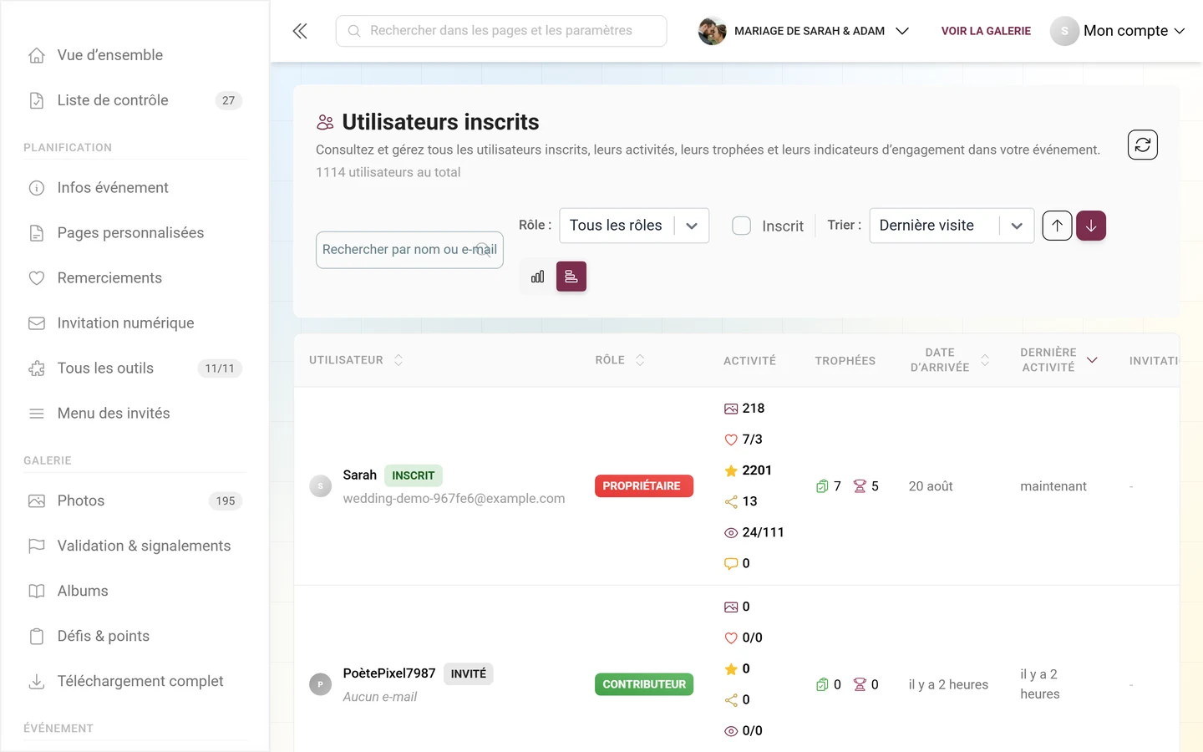This screenshot has height=752, width=1203.
Task: Sort by Rôle column header
Action: pyautogui.click(x=620, y=360)
